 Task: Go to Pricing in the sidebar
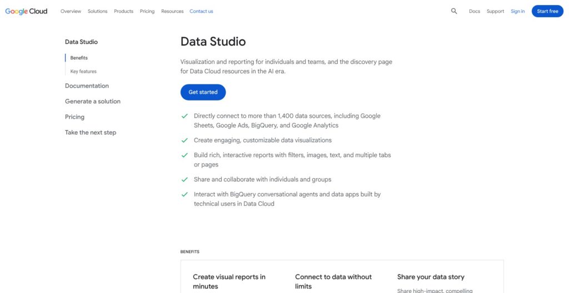tap(74, 117)
